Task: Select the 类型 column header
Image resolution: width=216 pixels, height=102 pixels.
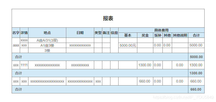Action: [x=98, y=33]
